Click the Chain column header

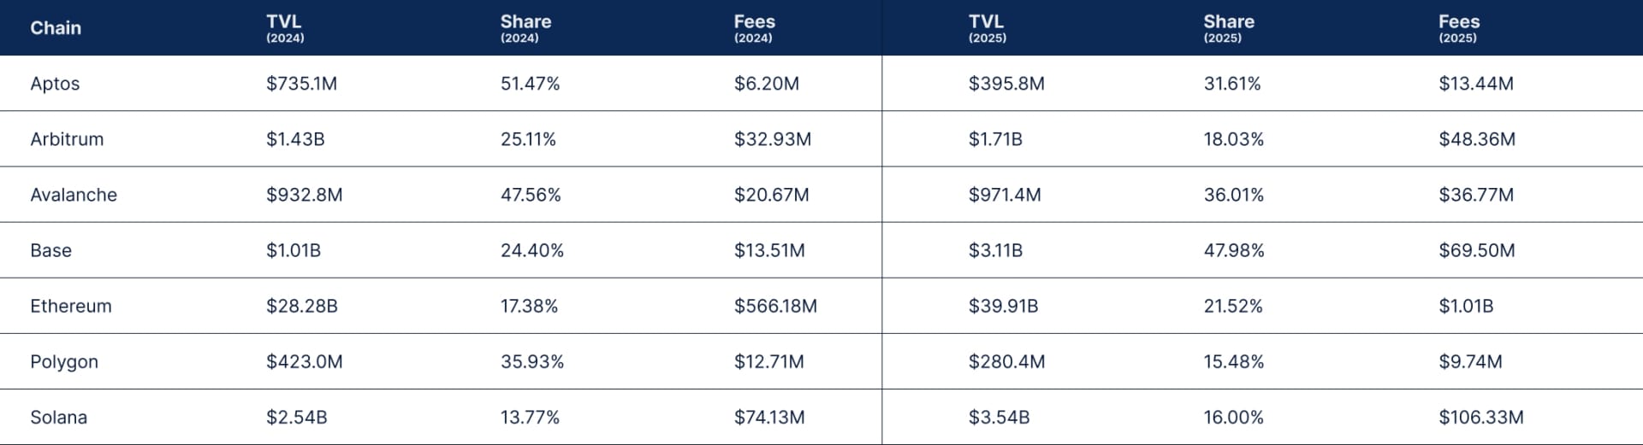(x=56, y=28)
